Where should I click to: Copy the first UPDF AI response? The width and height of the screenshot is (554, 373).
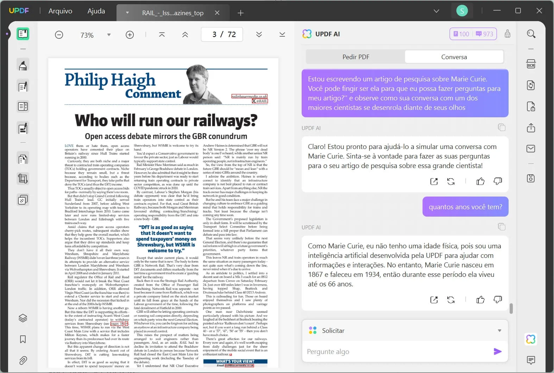502,128
